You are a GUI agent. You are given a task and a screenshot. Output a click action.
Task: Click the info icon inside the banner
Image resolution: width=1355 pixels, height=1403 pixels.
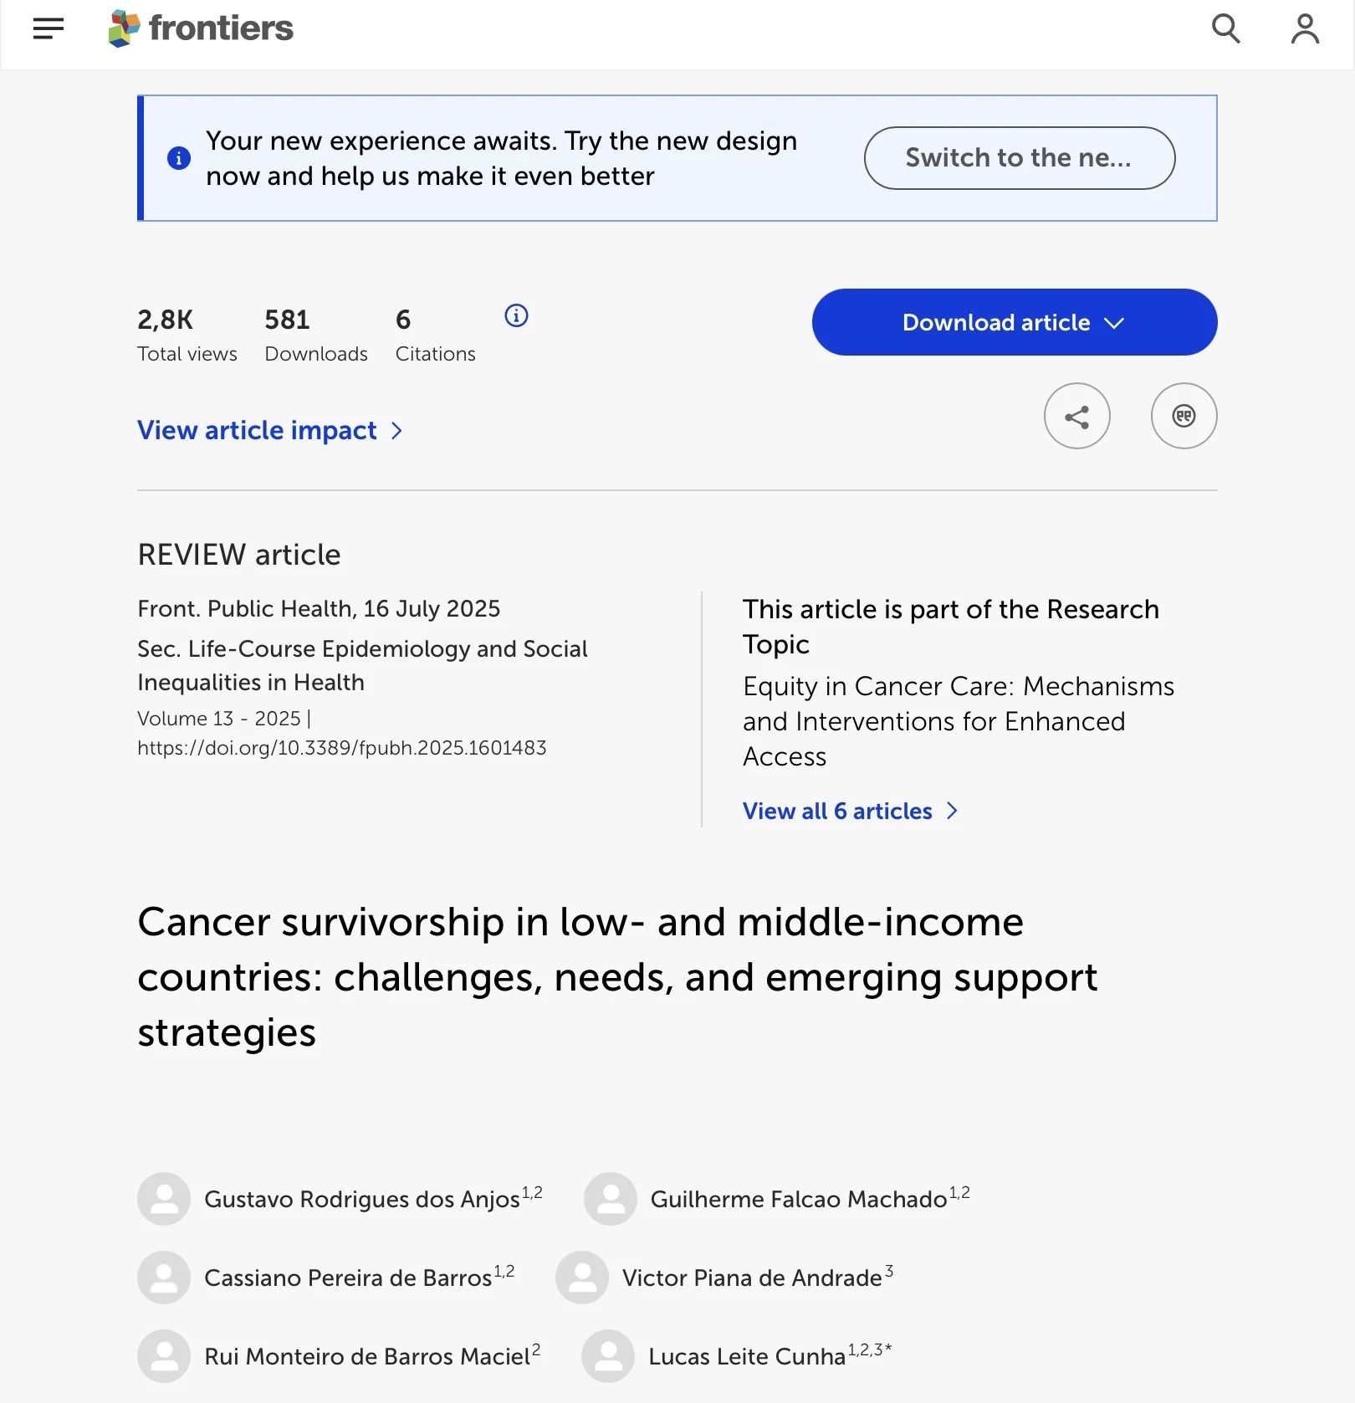tap(178, 157)
